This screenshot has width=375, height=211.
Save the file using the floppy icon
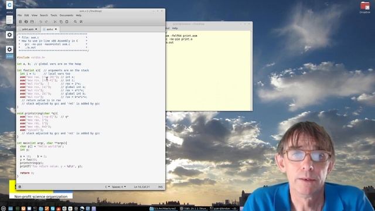pyautogui.click(x=32, y=22)
